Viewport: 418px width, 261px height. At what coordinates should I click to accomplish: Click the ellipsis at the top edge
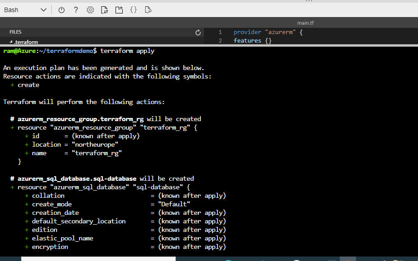(309, 1)
